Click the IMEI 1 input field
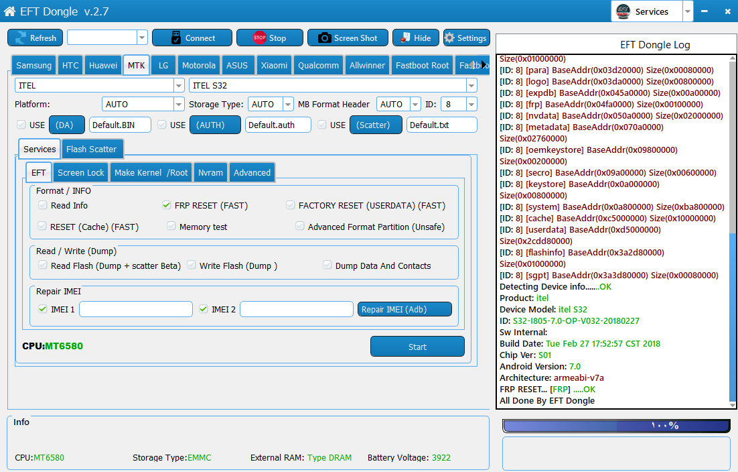738x472 pixels. click(x=136, y=309)
